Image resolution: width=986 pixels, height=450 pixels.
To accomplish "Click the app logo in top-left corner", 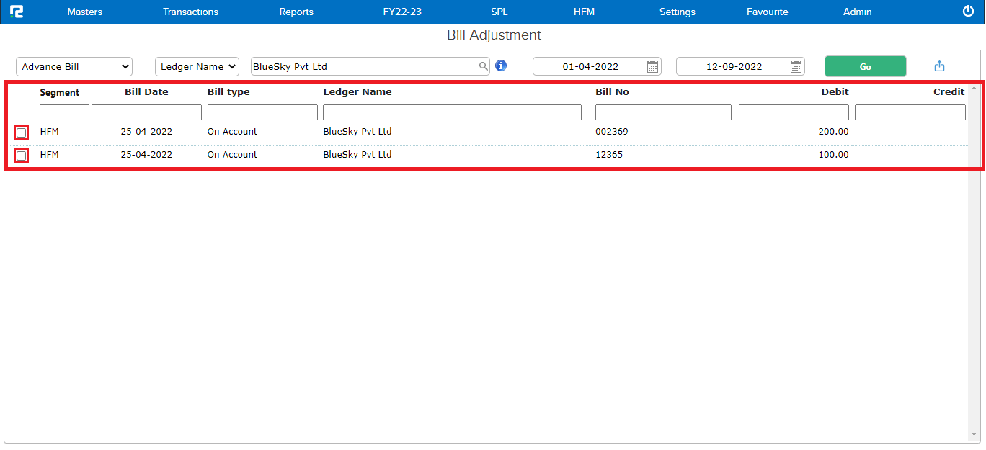I will pos(16,12).
